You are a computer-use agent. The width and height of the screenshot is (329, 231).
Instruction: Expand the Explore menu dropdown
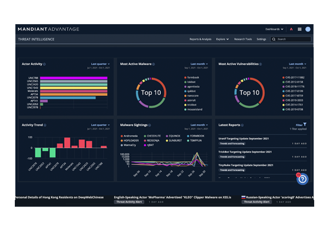pos(223,40)
